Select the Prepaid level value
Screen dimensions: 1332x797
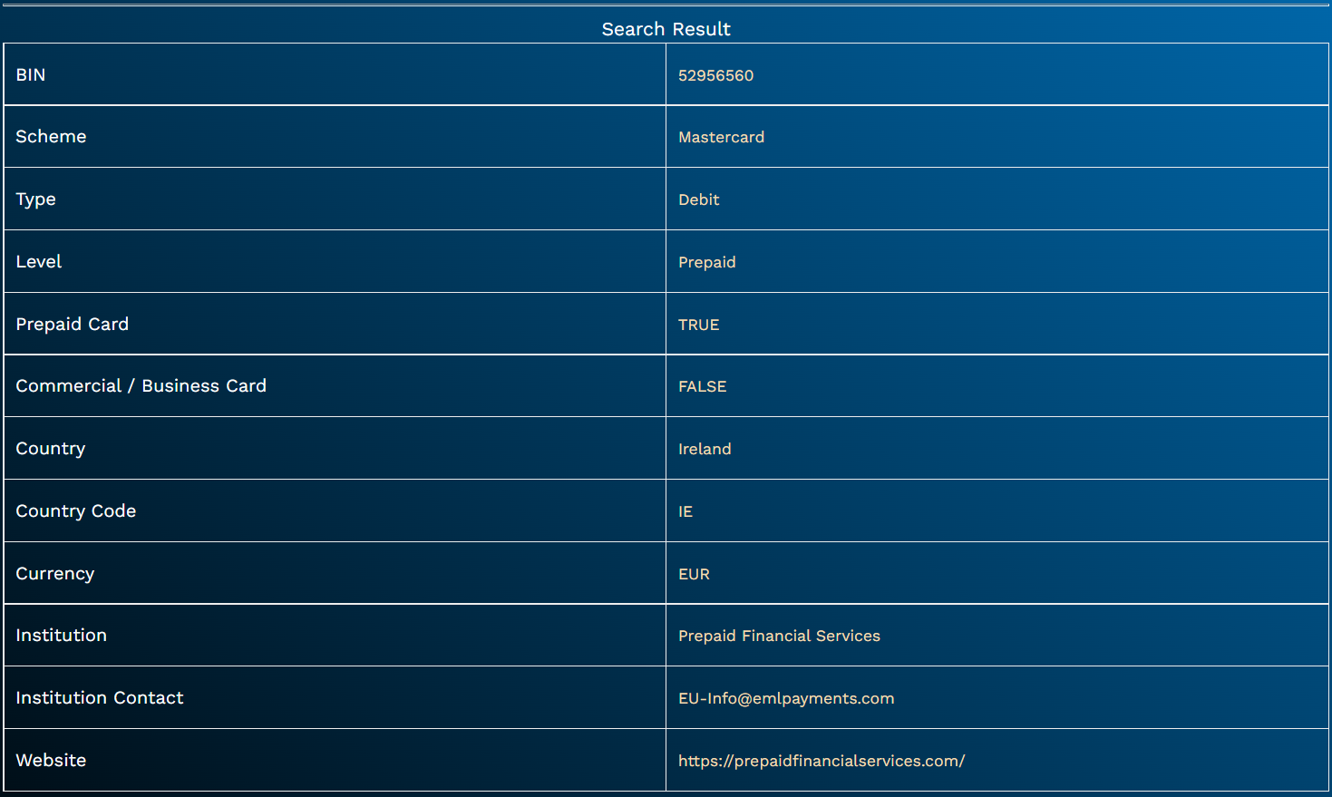click(706, 262)
